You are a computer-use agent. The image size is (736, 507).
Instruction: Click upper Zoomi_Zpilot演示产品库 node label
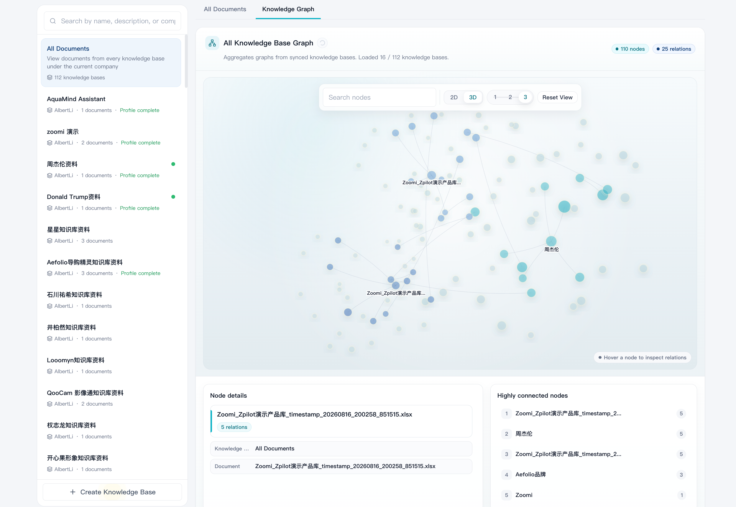pyautogui.click(x=431, y=182)
